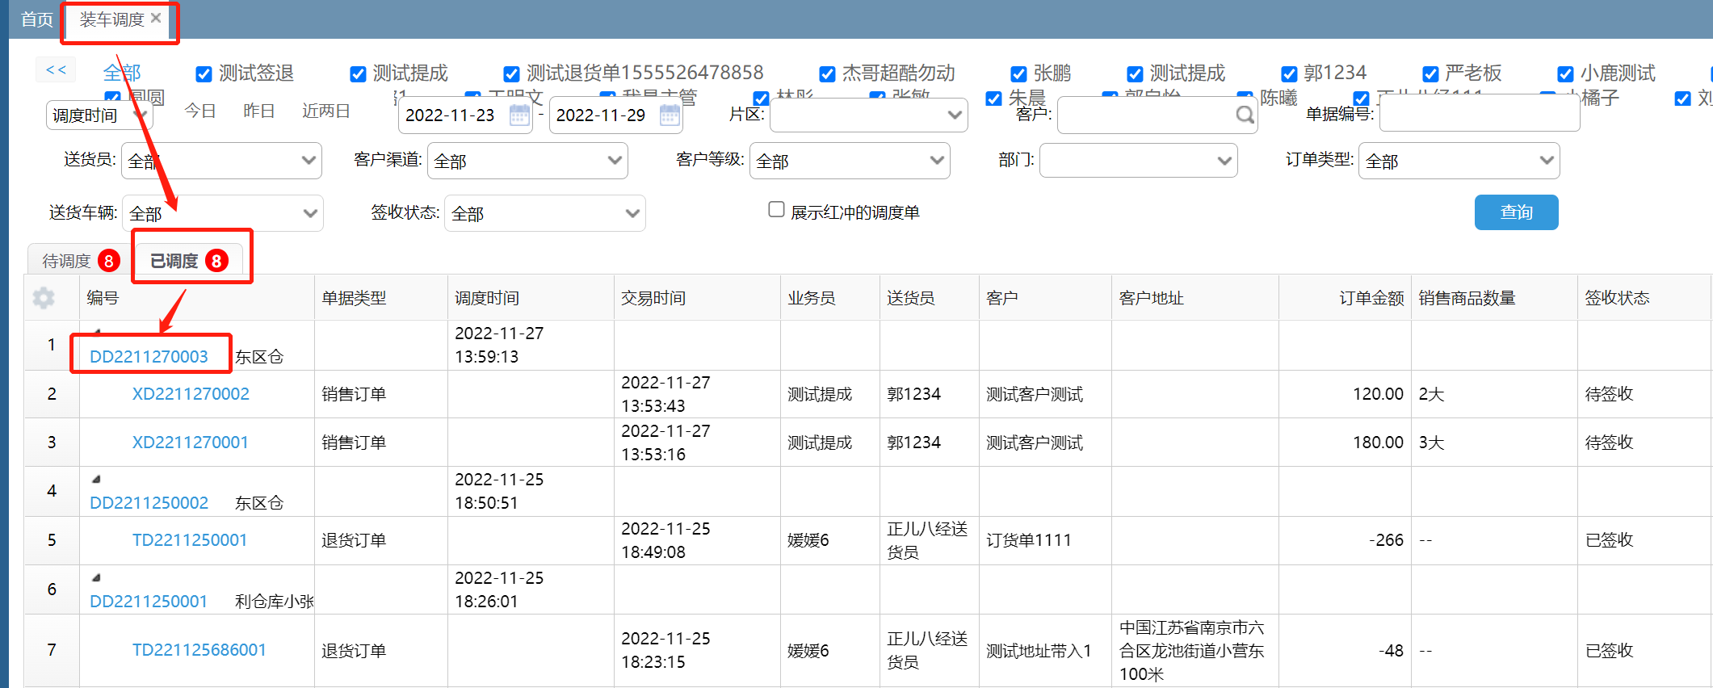Select the 今日 quick date filter

(x=200, y=111)
